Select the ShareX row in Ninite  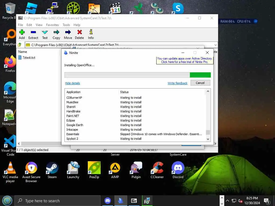coord(135,107)
